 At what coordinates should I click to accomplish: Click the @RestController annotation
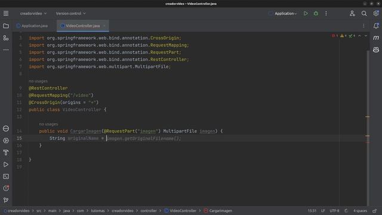(x=48, y=88)
